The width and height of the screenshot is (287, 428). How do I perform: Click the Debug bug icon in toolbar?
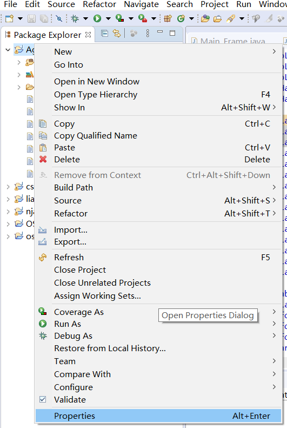(75, 18)
